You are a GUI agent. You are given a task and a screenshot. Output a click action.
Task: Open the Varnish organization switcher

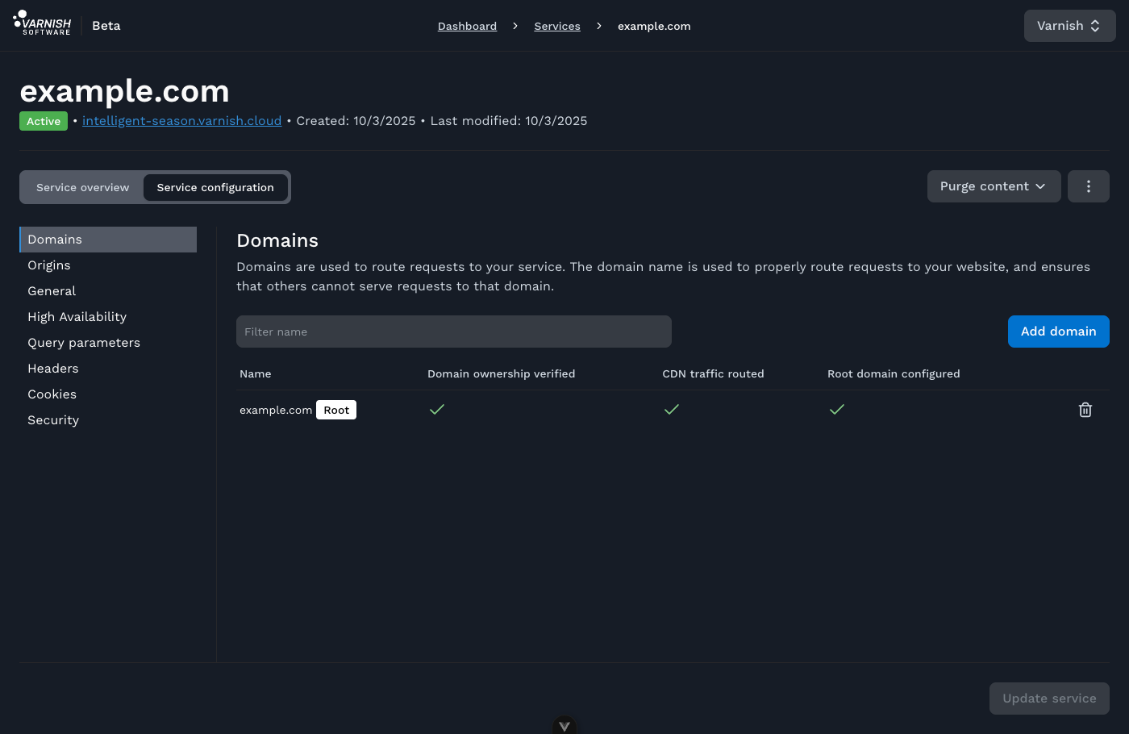click(x=1069, y=26)
